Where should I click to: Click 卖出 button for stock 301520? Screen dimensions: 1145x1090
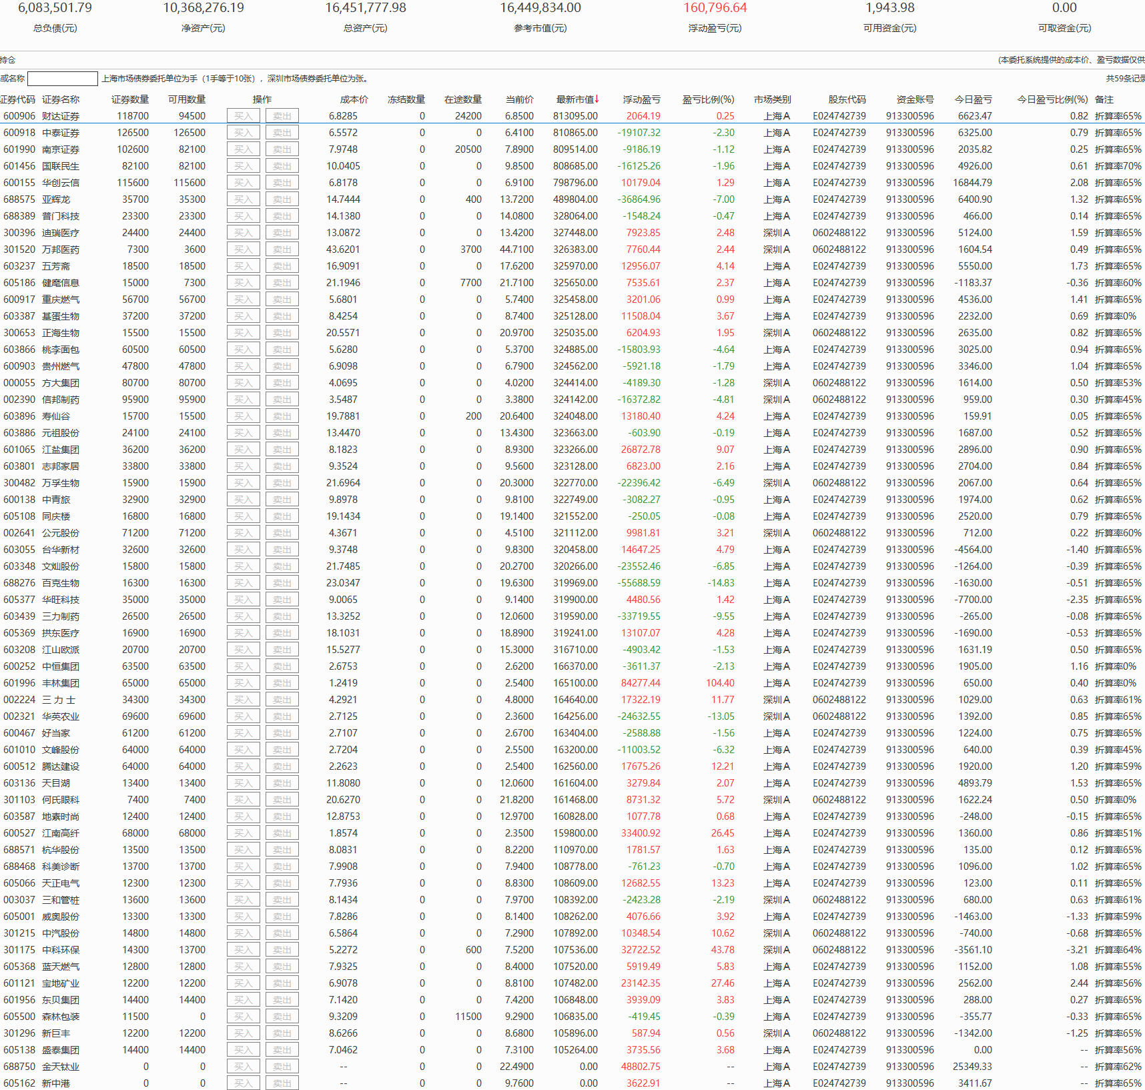tap(282, 249)
